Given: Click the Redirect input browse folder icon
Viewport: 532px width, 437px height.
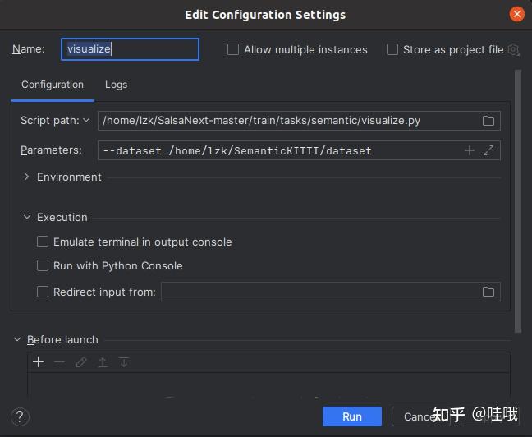Looking at the screenshot, I should 488,292.
